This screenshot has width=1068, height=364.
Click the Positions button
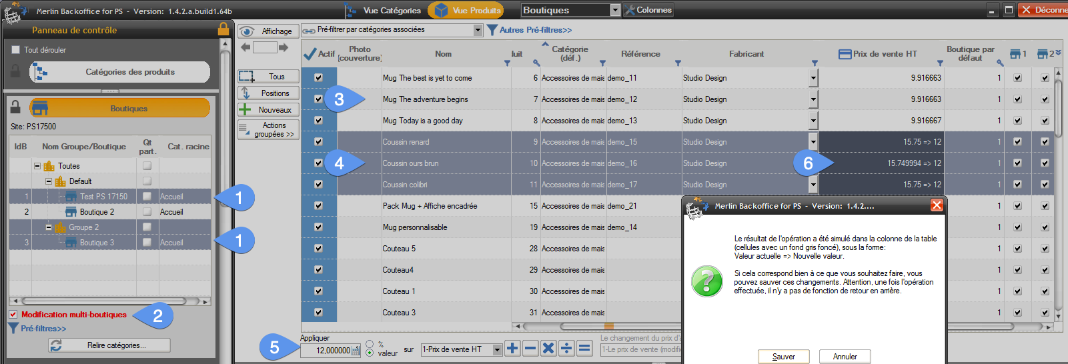(268, 93)
